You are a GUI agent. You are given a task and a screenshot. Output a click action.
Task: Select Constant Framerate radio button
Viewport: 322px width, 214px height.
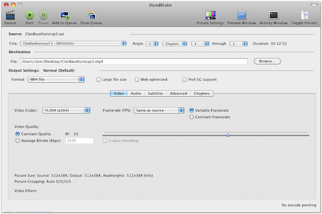click(192, 117)
